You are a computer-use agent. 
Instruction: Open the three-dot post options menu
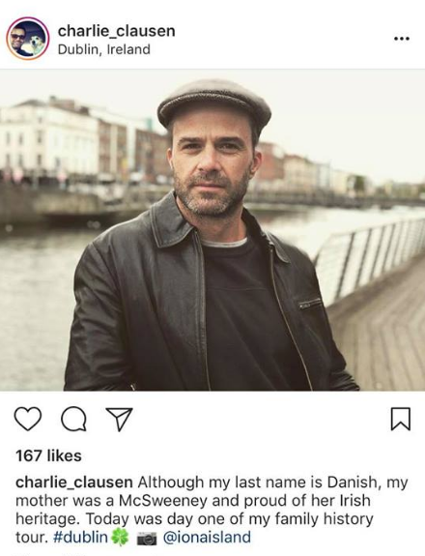pos(402,39)
